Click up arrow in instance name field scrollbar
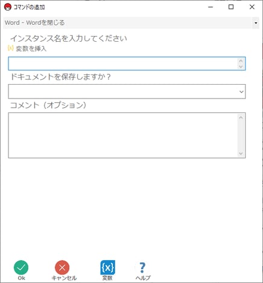 241,60
